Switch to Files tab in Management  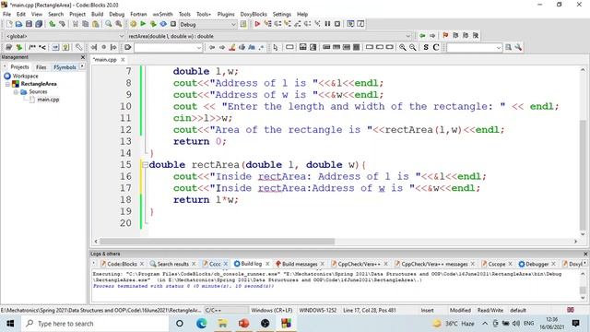click(41, 67)
